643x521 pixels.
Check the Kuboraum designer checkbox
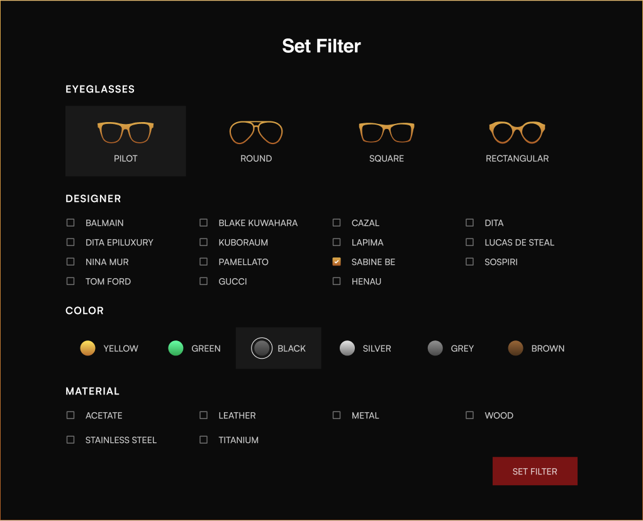coord(203,242)
